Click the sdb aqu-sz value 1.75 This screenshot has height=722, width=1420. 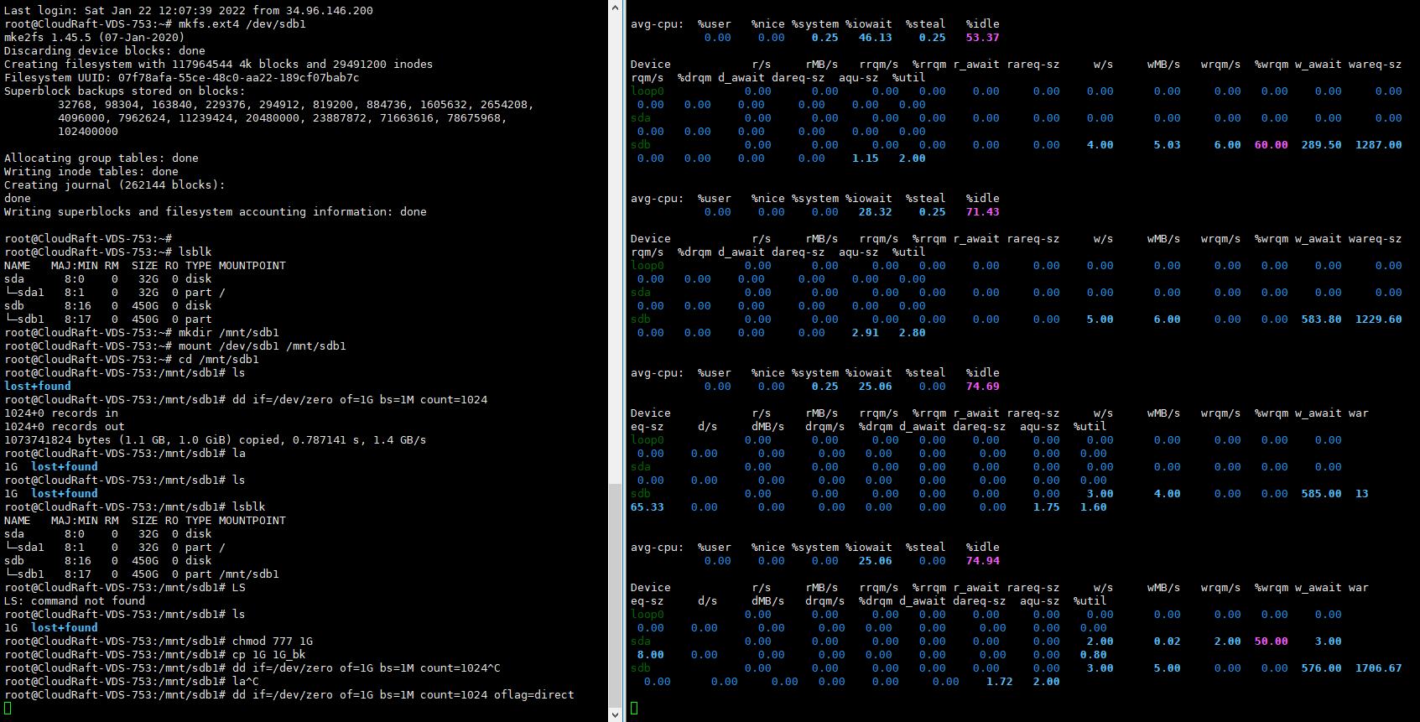pos(1047,507)
